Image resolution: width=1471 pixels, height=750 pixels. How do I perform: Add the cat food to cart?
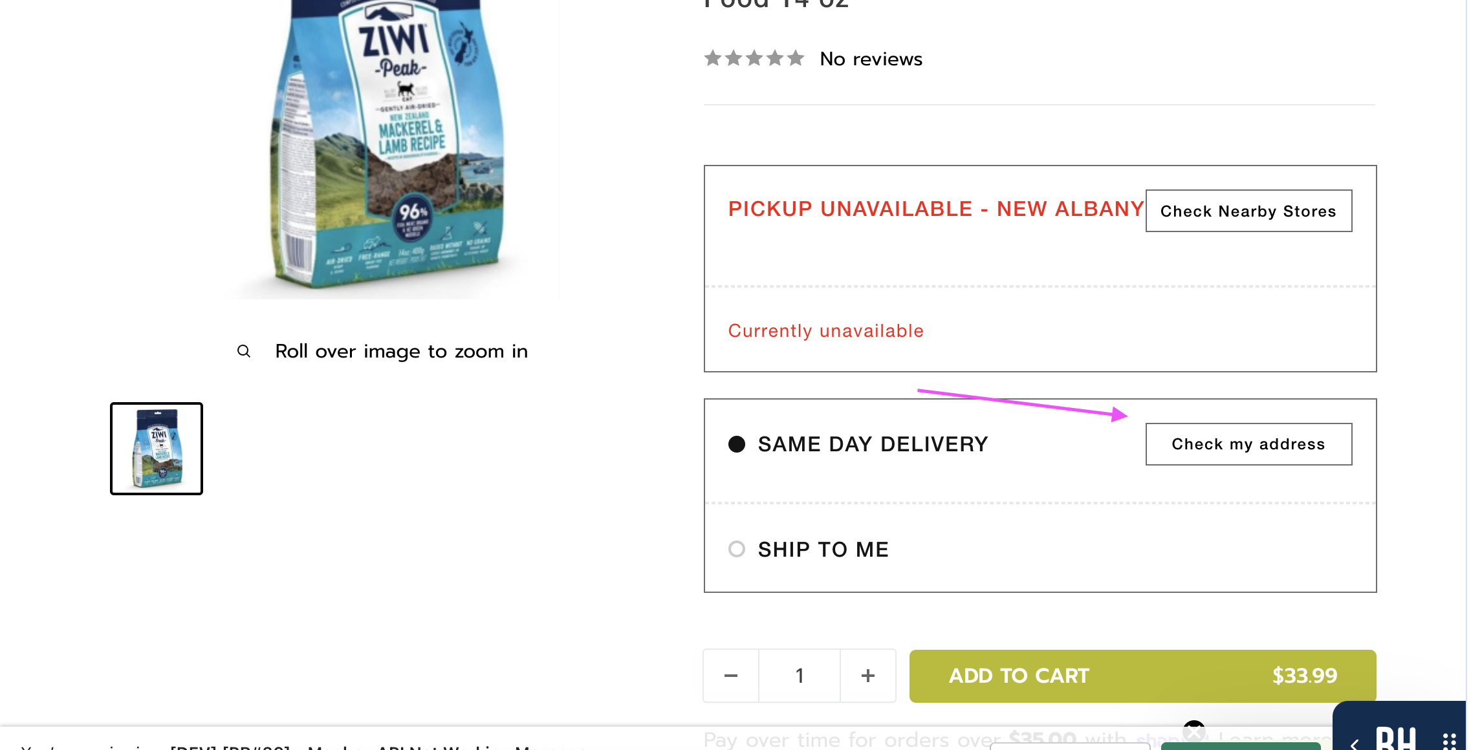[1142, 676]
